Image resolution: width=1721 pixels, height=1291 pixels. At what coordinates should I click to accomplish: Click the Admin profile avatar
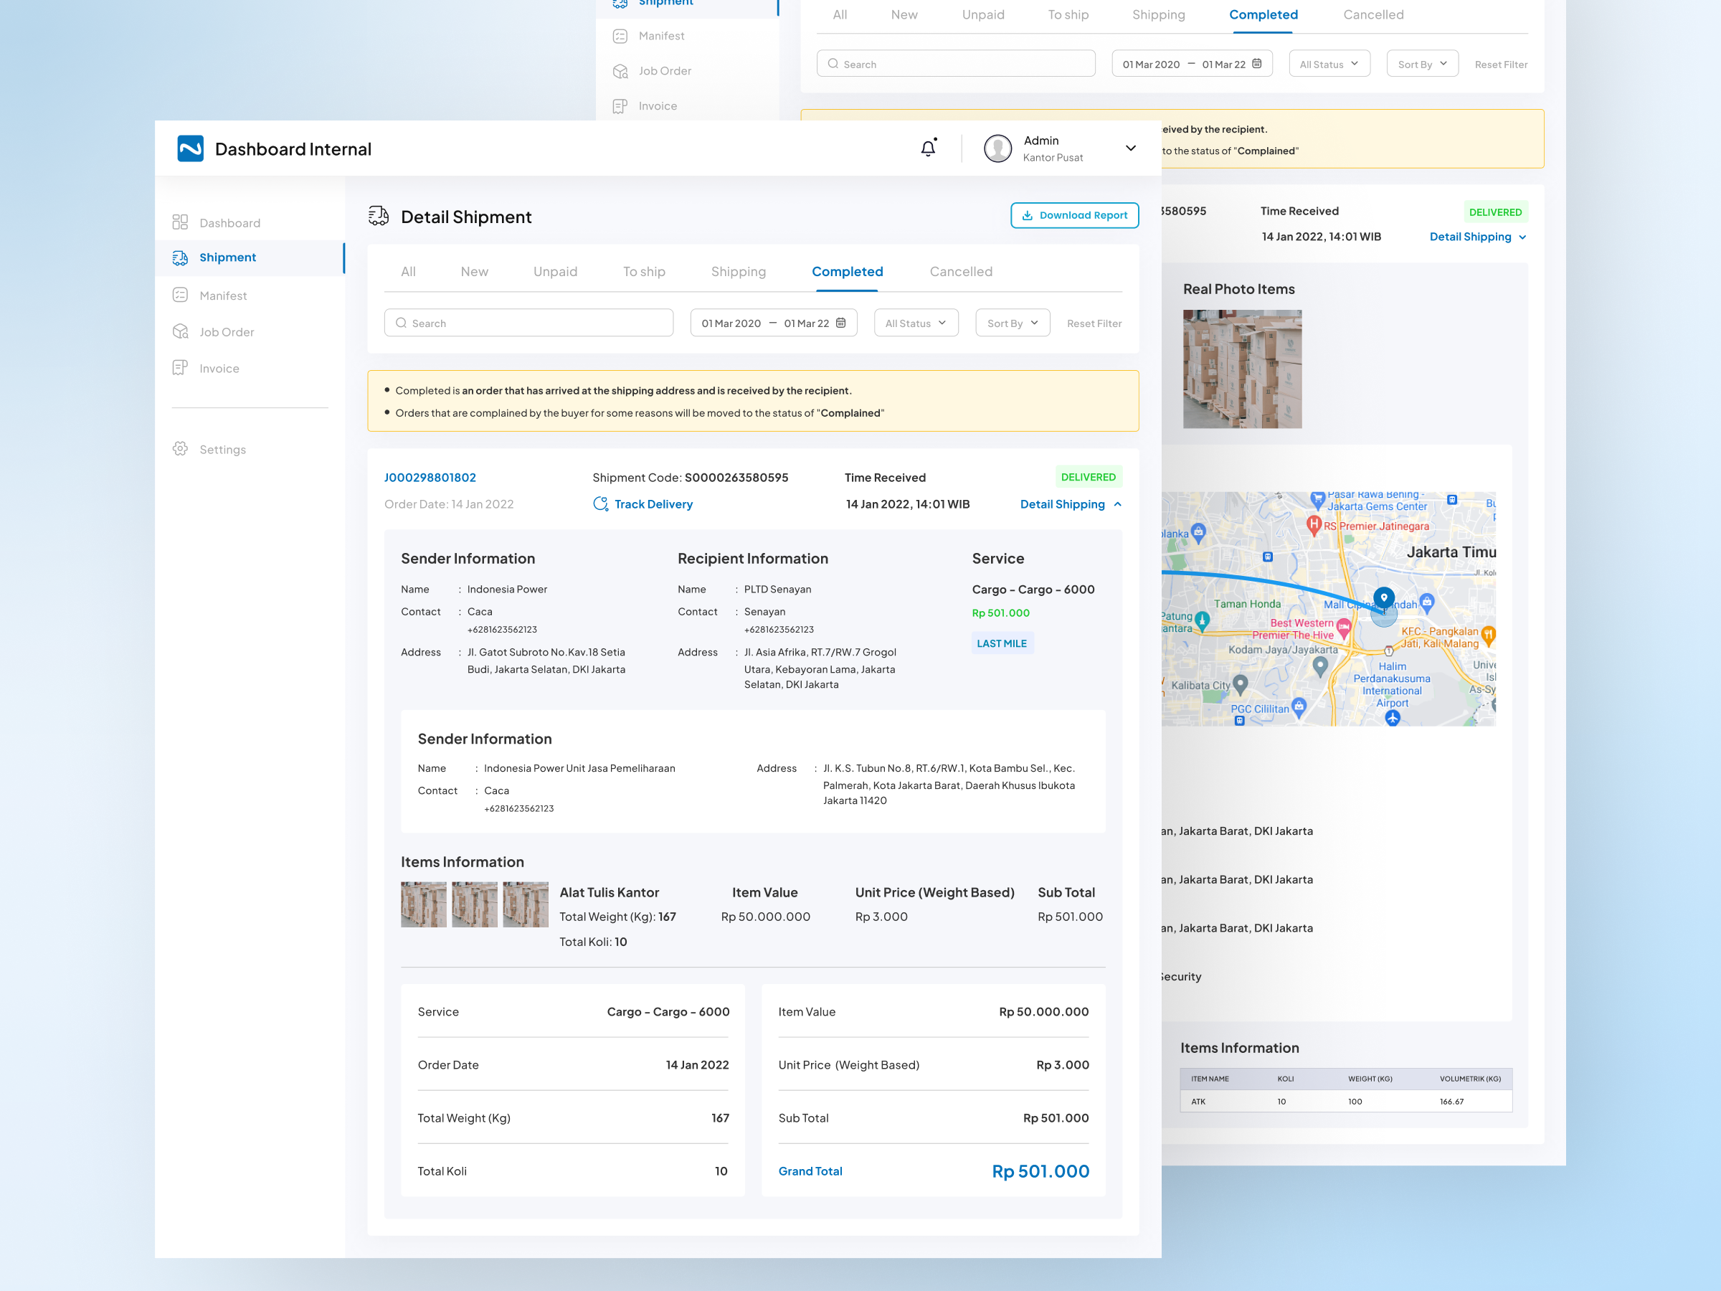(997, 148)
